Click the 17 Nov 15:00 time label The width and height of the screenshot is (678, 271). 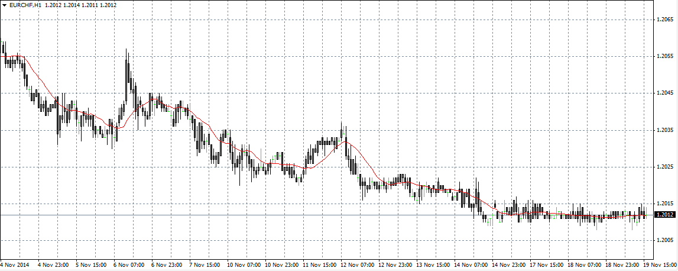point(546,264)
